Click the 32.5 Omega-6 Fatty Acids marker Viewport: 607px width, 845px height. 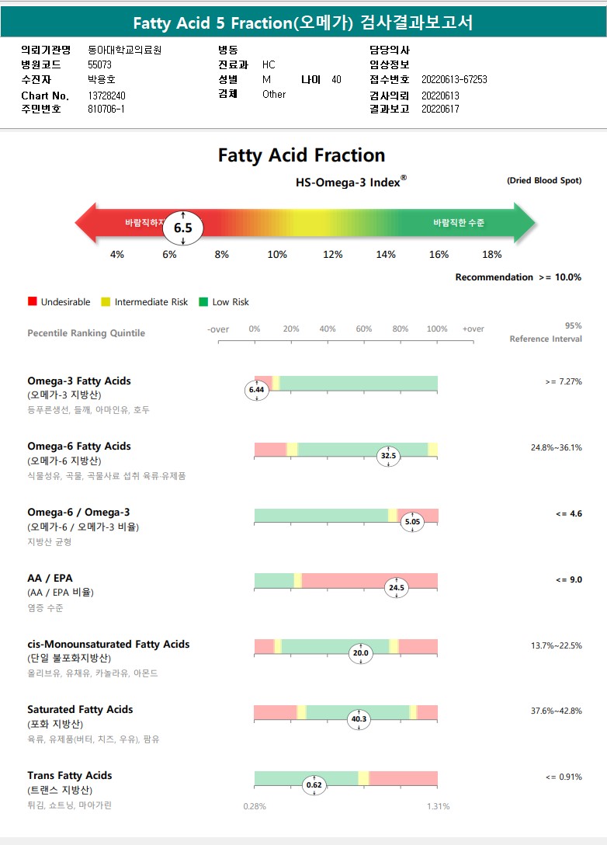pos(388,456)
